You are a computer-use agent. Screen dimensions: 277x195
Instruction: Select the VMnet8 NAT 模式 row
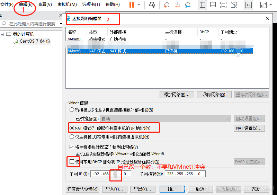click(160, 51)
